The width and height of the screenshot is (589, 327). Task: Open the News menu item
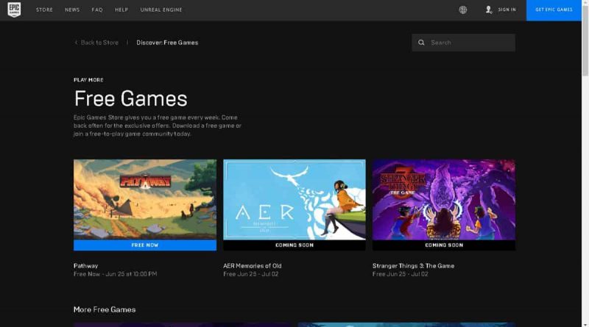tap(72, 10)
